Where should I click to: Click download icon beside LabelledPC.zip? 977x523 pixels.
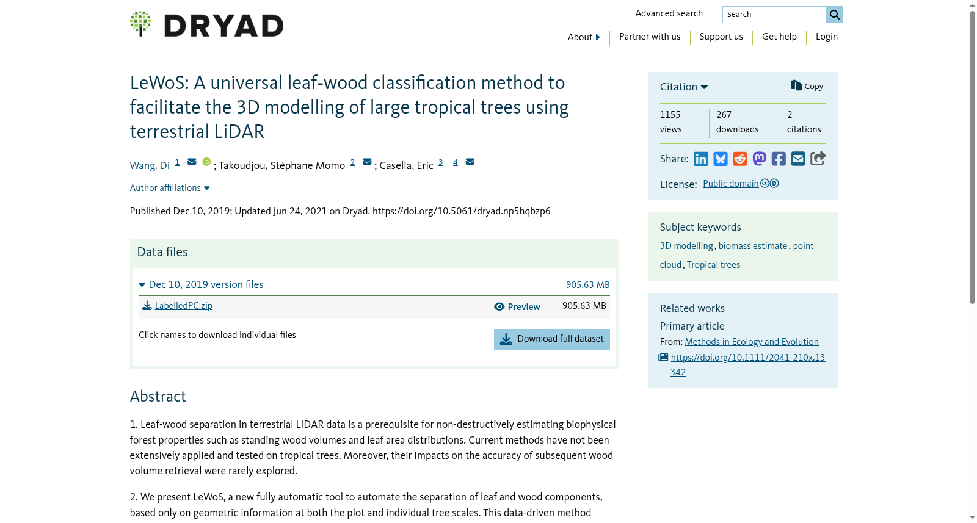(147, 306)
